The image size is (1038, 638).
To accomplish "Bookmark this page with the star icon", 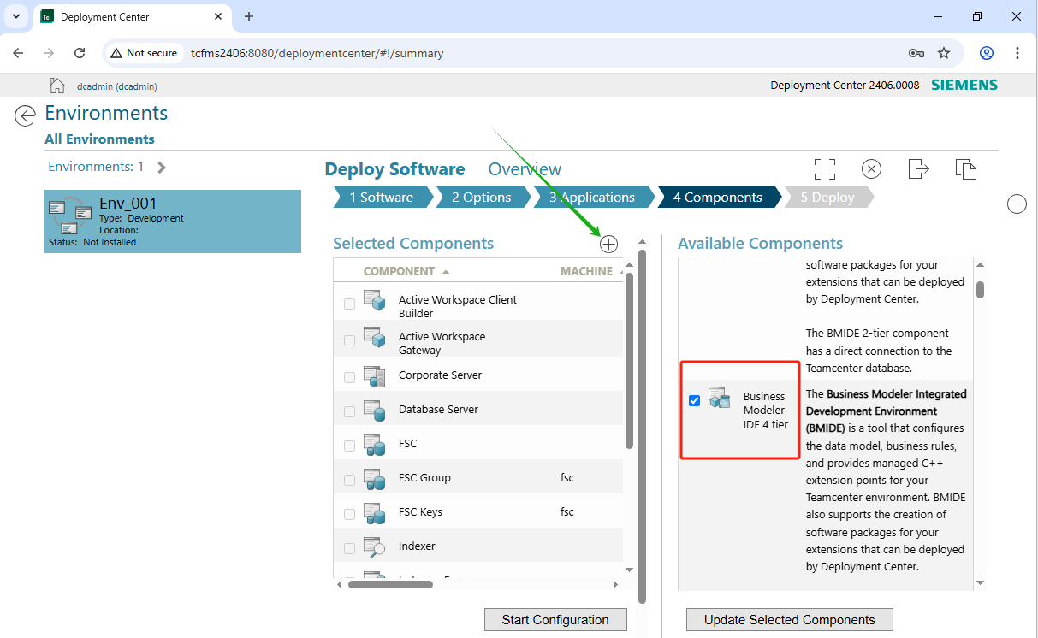I will point(944,53).
